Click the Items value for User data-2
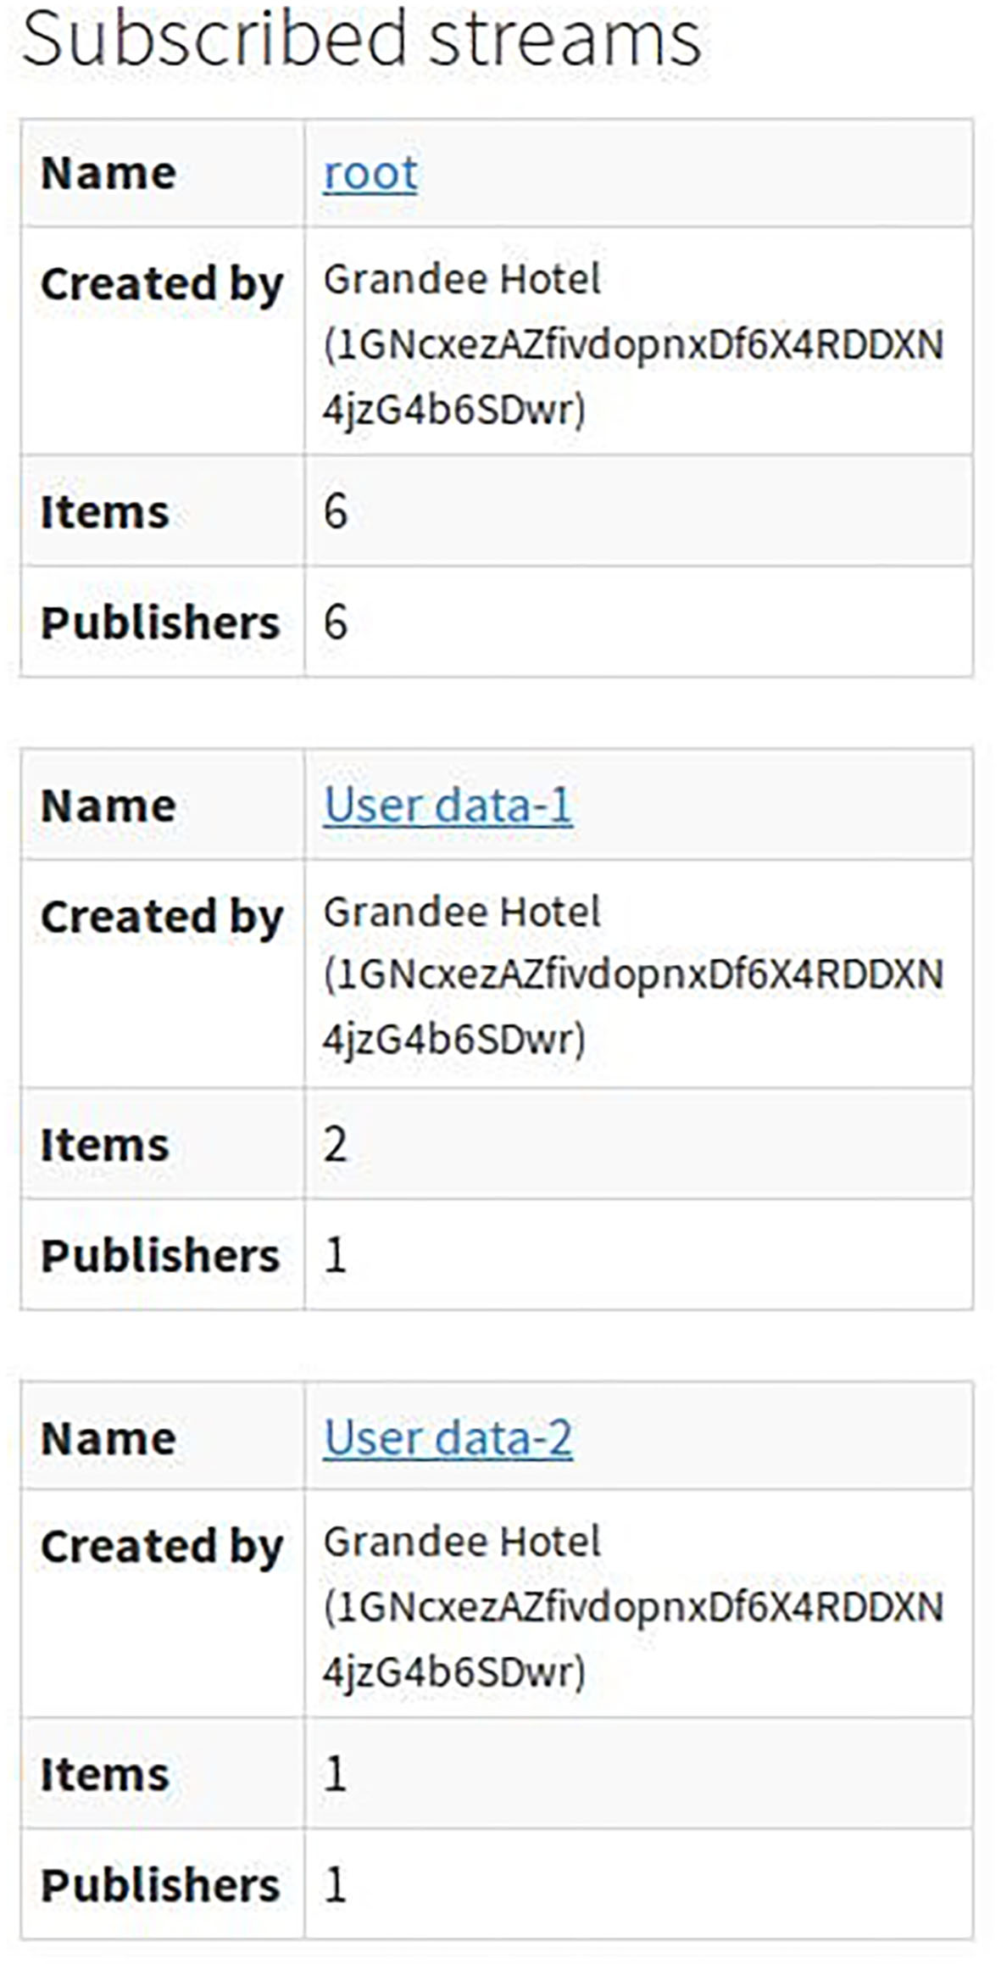 coord(336,1774)
